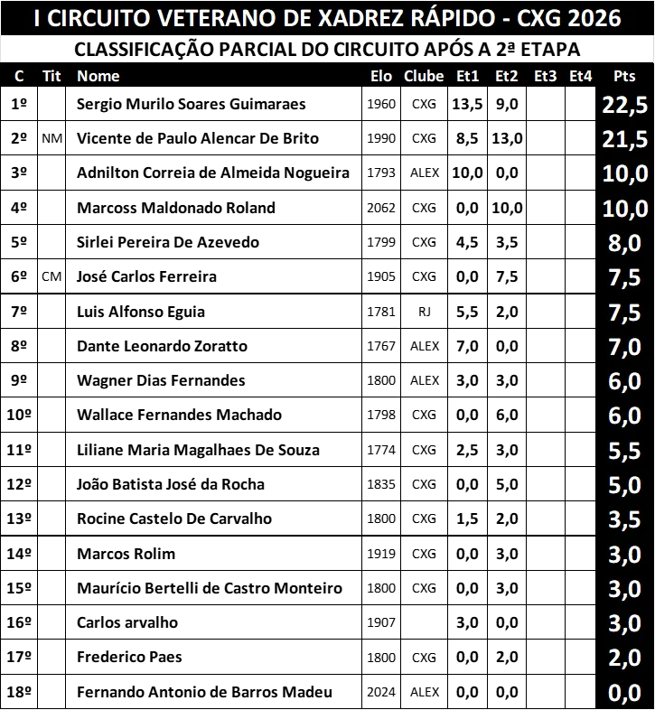Select the 8,0 points cell

(624, 244)
